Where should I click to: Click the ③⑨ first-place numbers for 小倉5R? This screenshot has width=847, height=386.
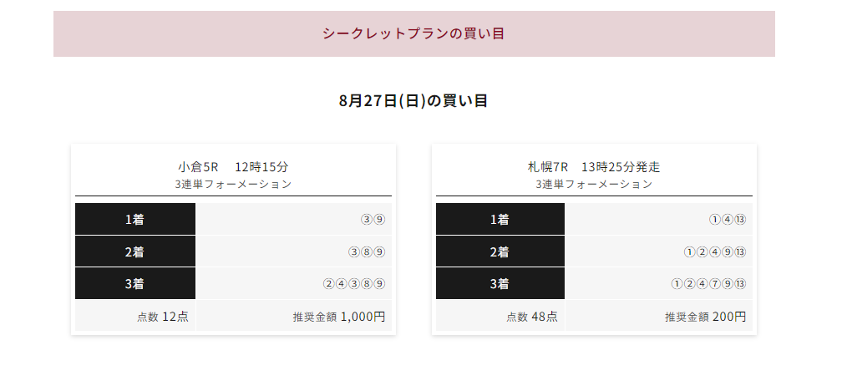[373, 220]
